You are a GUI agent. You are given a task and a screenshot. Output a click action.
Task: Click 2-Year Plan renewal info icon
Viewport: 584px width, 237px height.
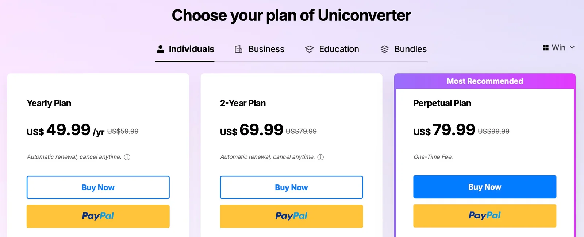coord(320,157)
